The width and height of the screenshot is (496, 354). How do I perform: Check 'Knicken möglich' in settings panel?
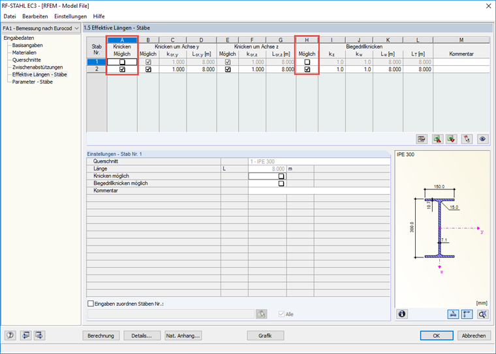(x=281, y=176)
